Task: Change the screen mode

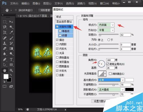Action: click(x=11, y=87)
